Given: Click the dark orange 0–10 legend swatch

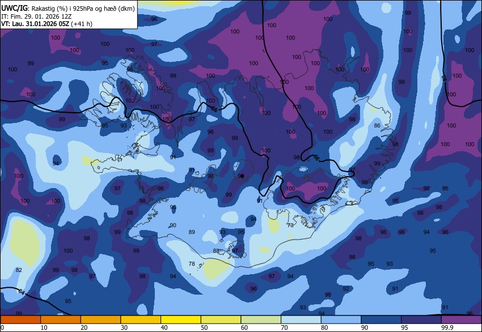Looking at the screenshot, I should pyautogui.click(x=20, y=320).
